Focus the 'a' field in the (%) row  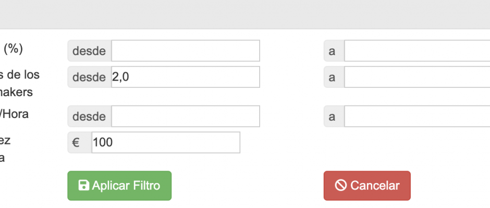(417, 51)
